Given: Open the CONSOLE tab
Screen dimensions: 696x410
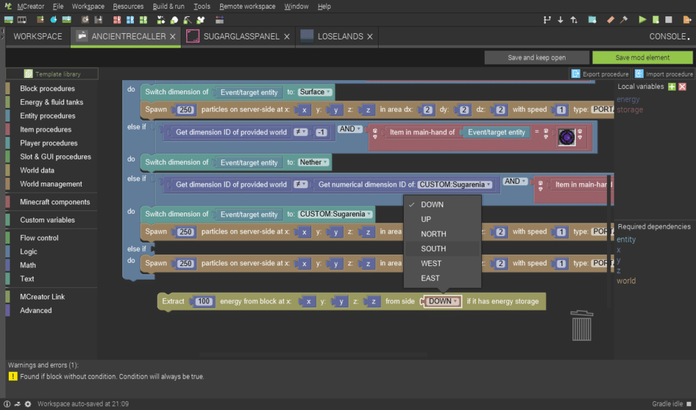Looking at the screenshot, I should point(669,37).
